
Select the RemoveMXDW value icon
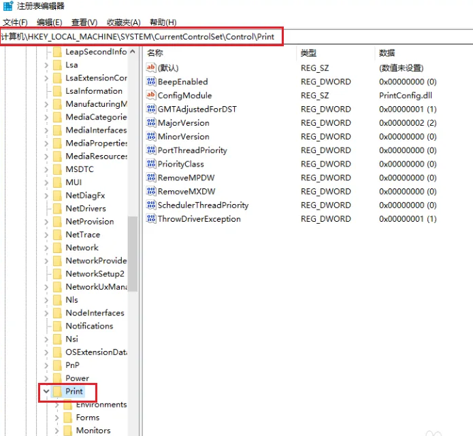151,191
